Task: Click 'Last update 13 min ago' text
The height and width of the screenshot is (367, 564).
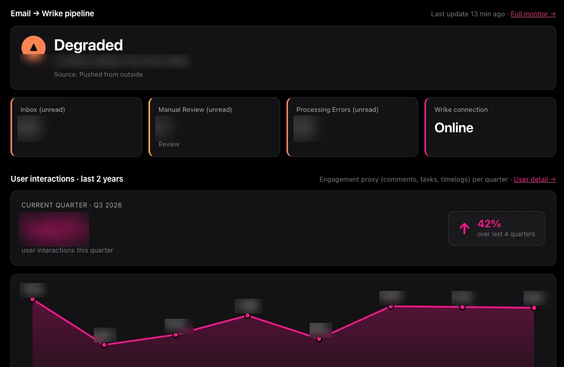Action: [467, 14]
